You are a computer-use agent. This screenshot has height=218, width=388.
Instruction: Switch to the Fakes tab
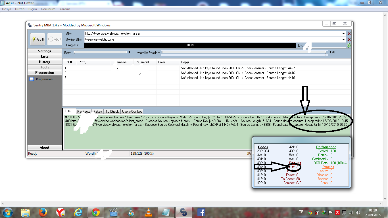tap(98, 112)
